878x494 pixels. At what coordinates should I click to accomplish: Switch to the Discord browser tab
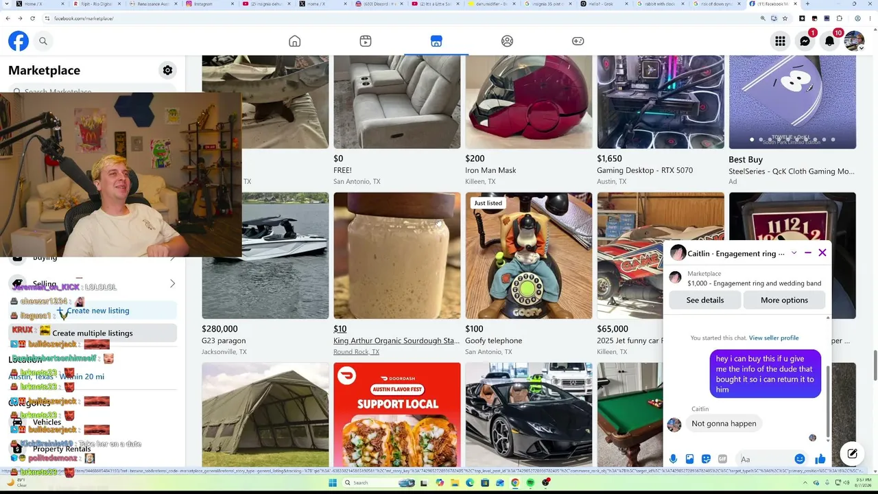point(381,4)
